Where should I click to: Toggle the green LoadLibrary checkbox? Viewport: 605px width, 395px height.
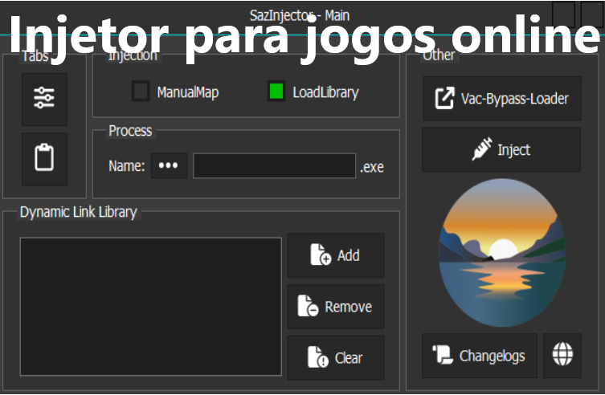pos(276,92)
